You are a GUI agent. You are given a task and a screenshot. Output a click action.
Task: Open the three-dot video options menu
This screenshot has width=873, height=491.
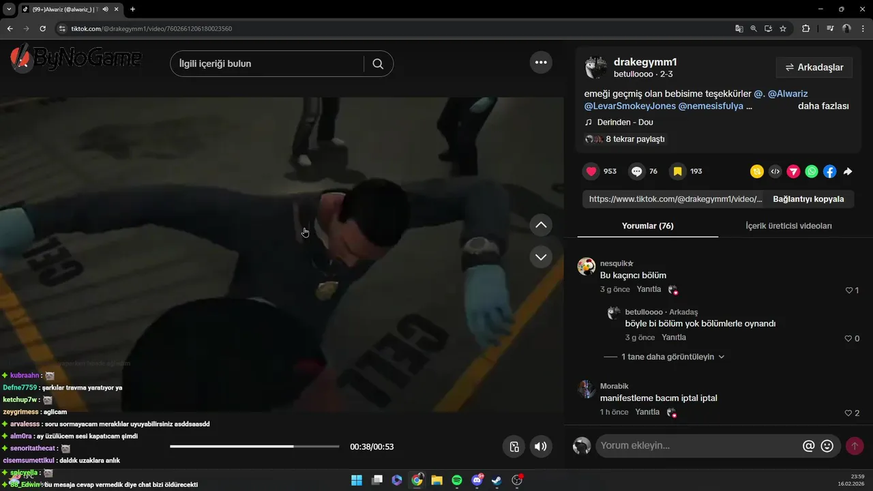541,63
